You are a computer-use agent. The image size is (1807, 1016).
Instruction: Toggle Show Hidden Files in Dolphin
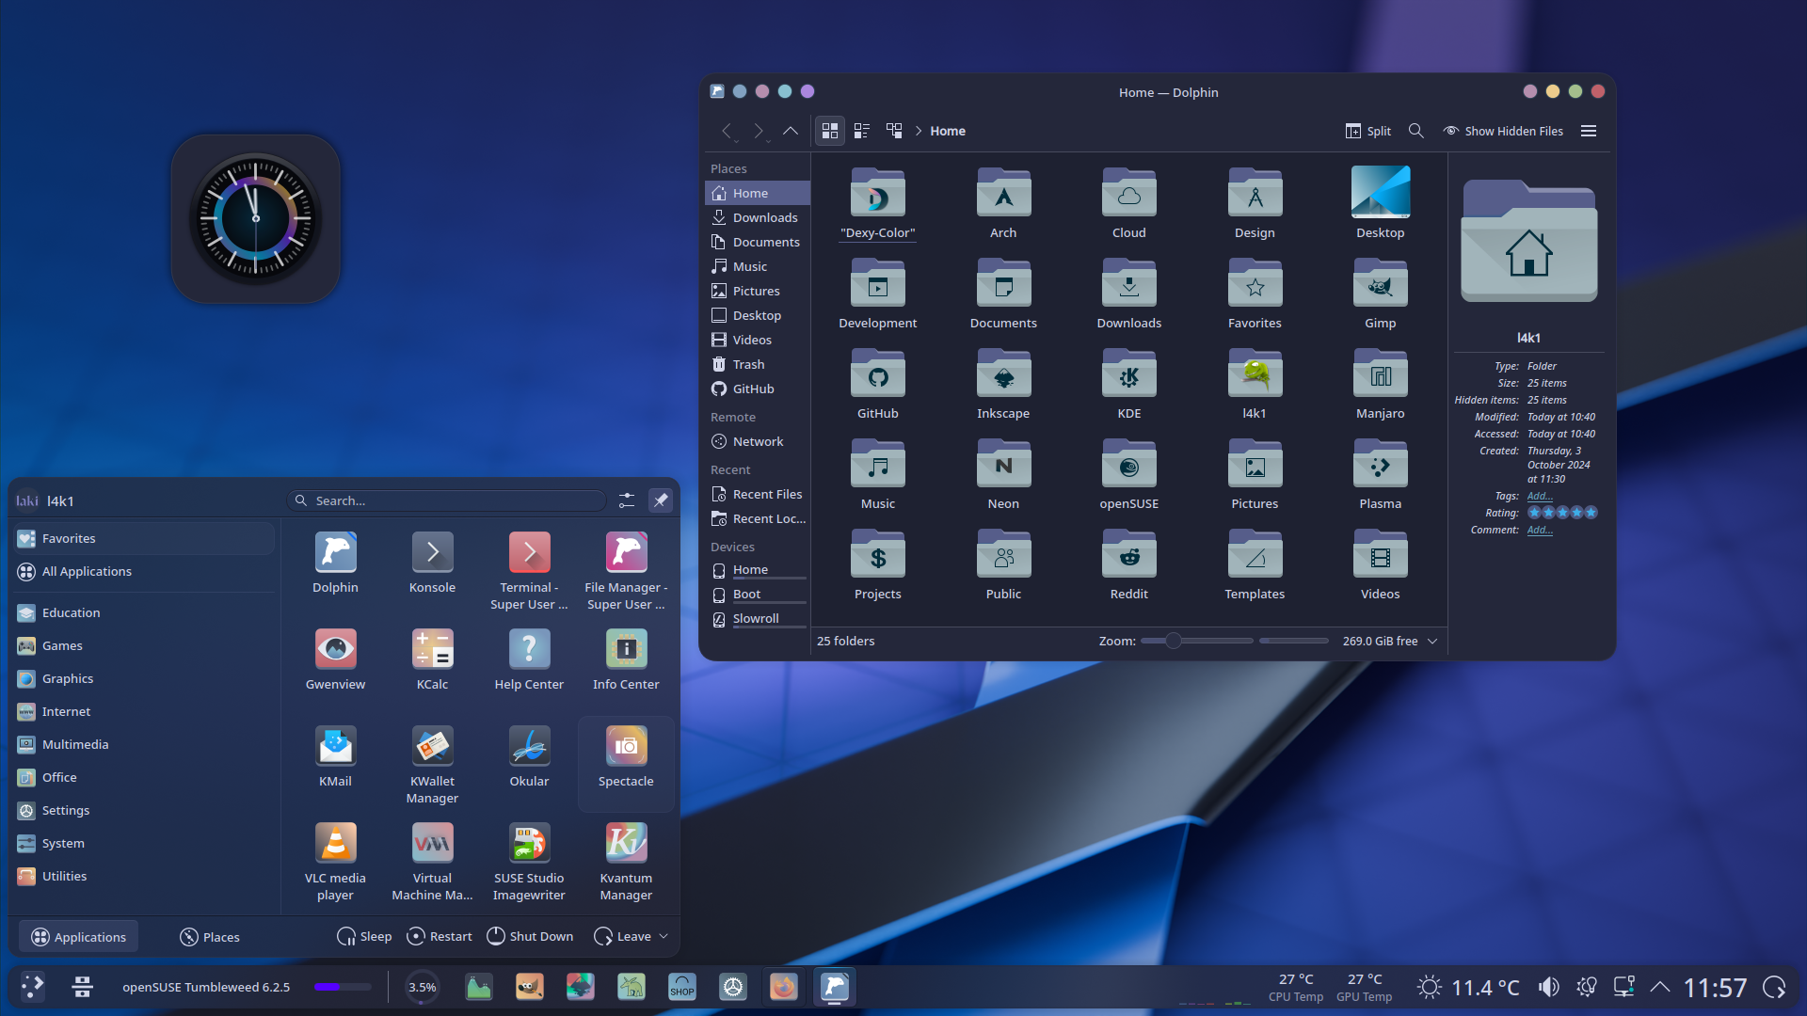(x=1503, y=131)
